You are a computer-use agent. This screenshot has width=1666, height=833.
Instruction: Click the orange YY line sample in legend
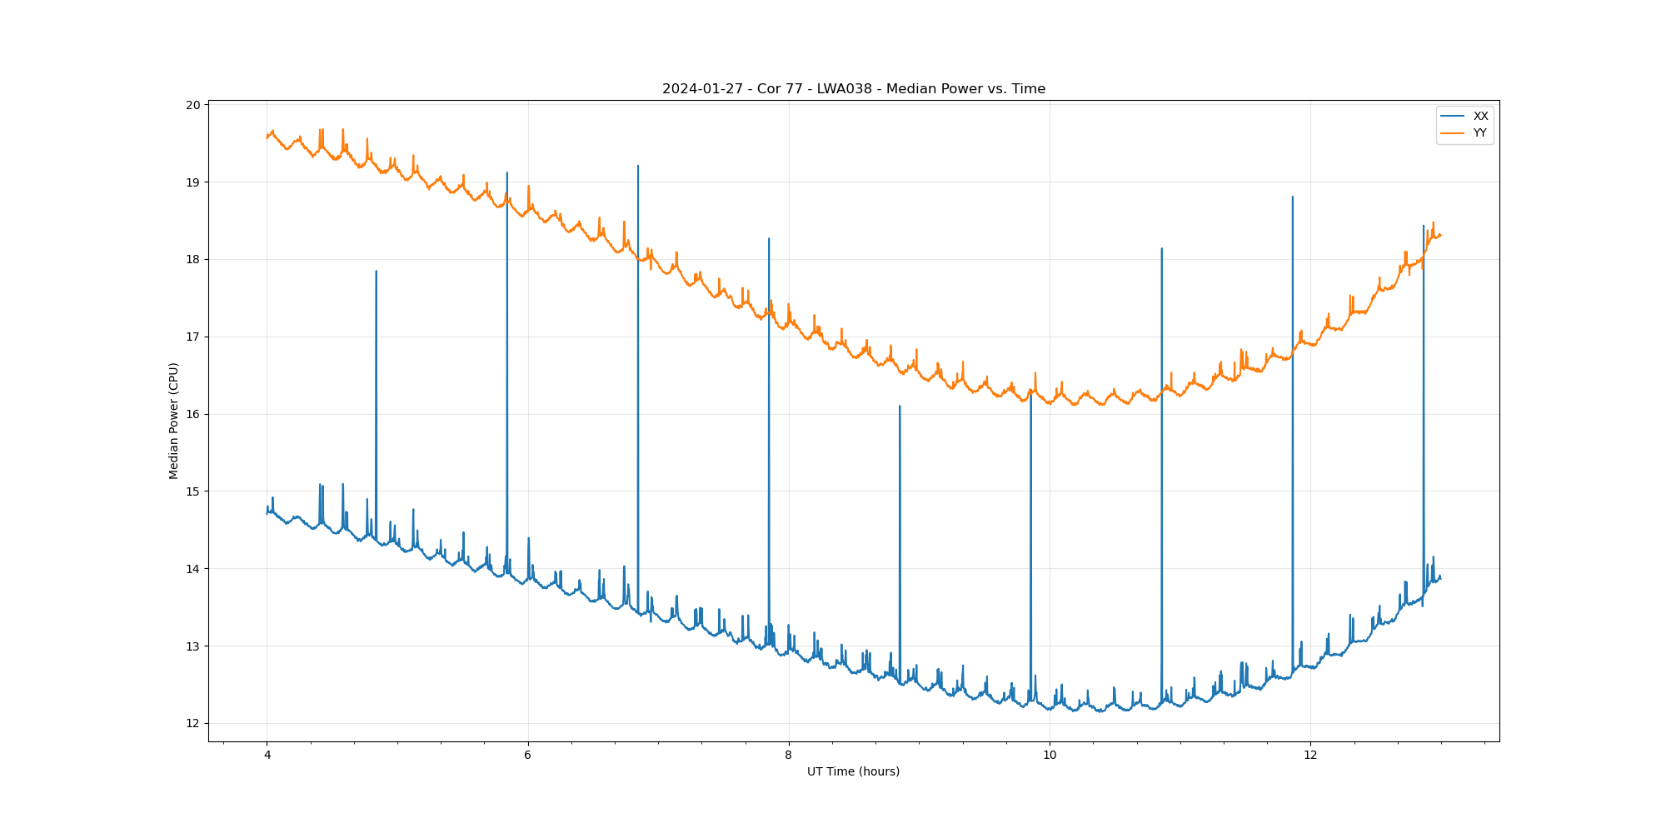[1454, 132]
